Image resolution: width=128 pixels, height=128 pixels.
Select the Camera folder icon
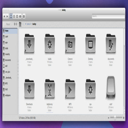pos(70,44)
